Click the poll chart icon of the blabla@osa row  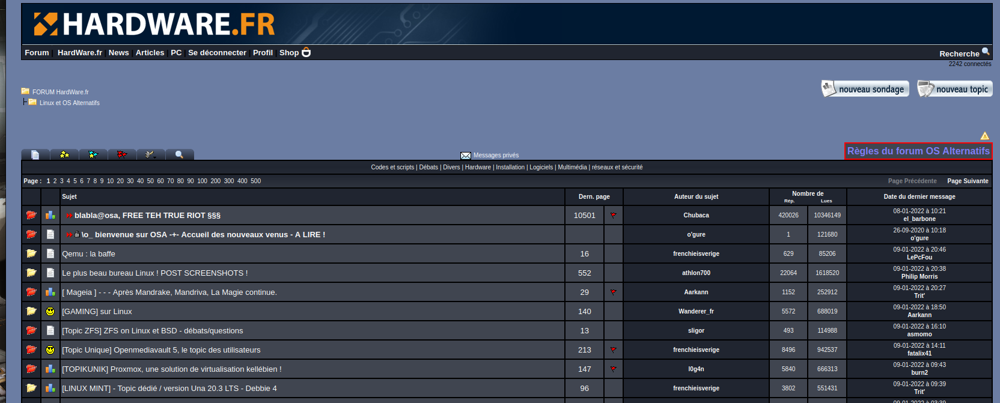click(x=50, y=215)
